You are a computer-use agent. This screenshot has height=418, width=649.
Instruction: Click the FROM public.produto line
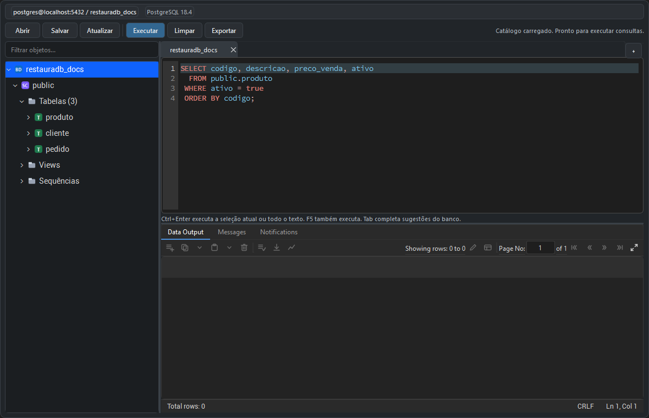click(x=230, y=79)
